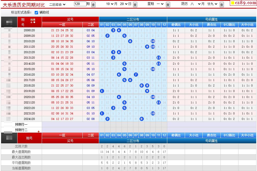Open the month dropdown showing 10
Image resolution: width=257 pixels, height=171 pixels.
112,4
